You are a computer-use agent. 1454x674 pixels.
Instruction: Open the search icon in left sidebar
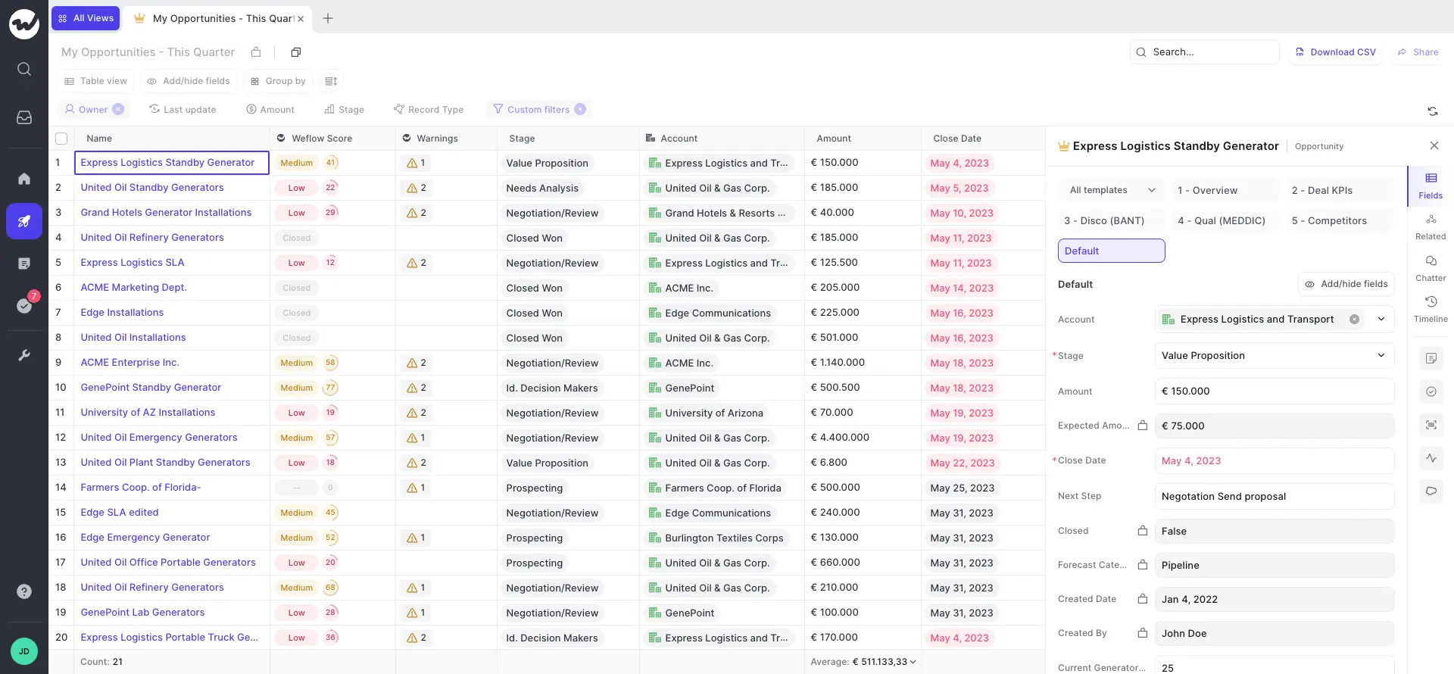(x=24, y=69)
